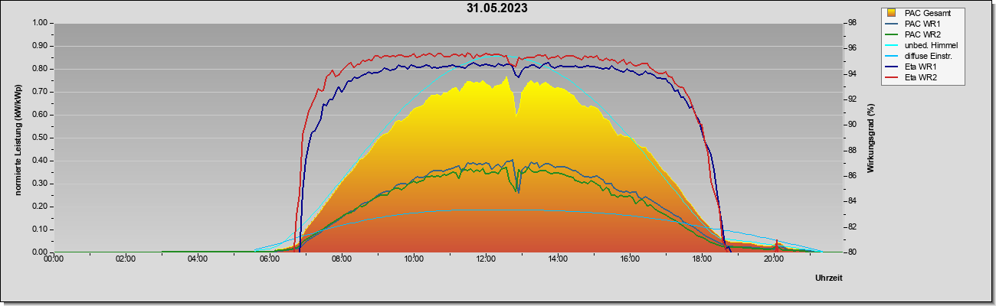Click the 20:00 time axis label
Viewport: 996px width, 306px height.
[x=774, y=260]
